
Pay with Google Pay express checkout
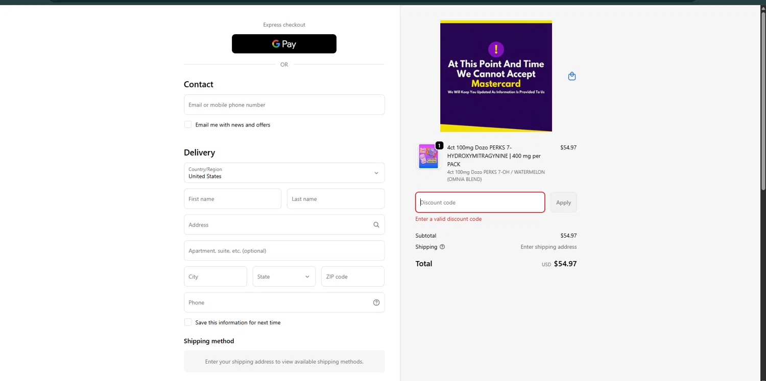pyautogui.click(x=284, y=44)
